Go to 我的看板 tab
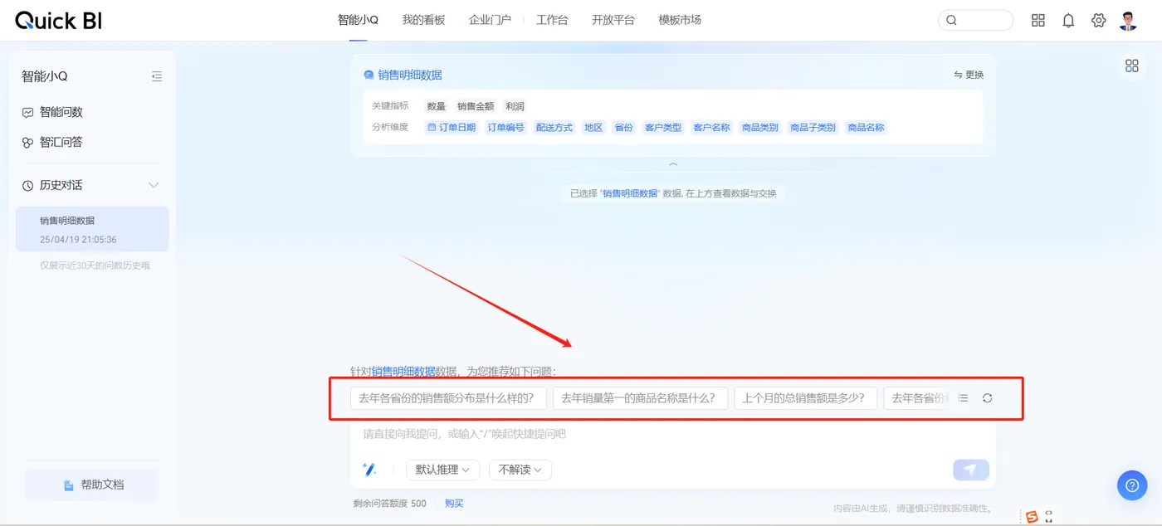 click(x=423, y=20)
